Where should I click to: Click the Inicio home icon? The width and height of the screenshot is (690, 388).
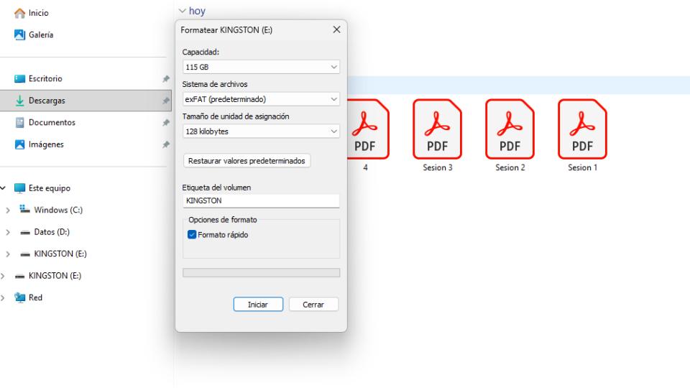click(x=19, y=13)
